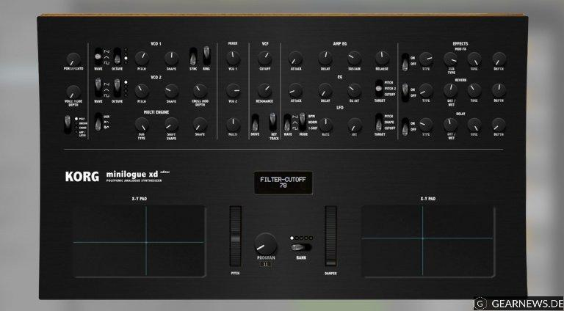
Task: Toggle the LFO Wave switch
Action: (287, 123)
